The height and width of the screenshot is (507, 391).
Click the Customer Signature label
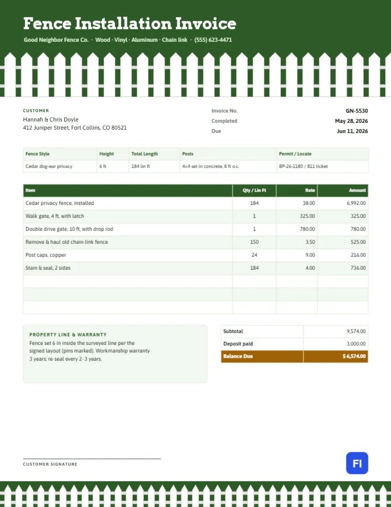pos(50,464)
